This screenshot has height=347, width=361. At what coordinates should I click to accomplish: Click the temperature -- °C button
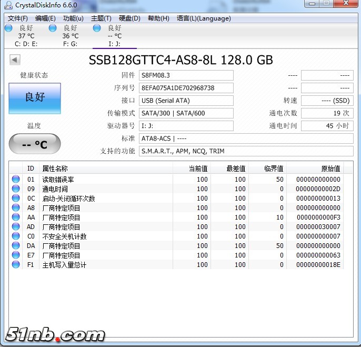click(35, 144)
